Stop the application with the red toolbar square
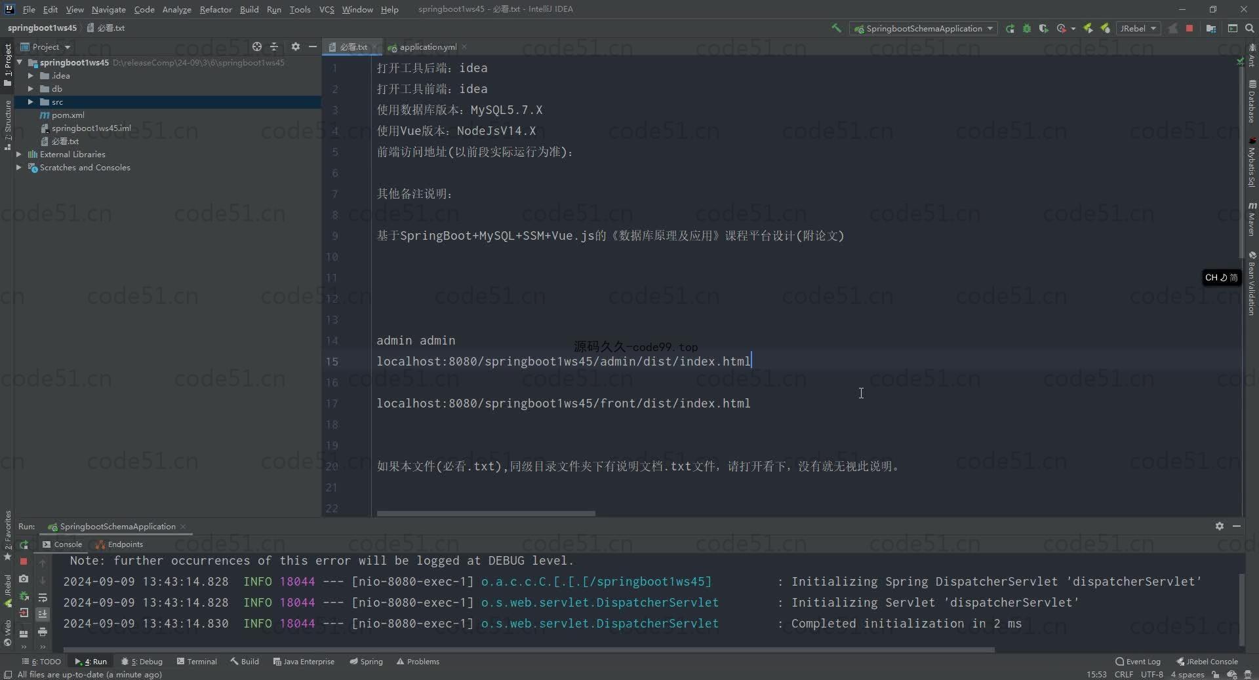This screenshot has height=680, width=1259. pyautogui.click(x=1189, y=28)
